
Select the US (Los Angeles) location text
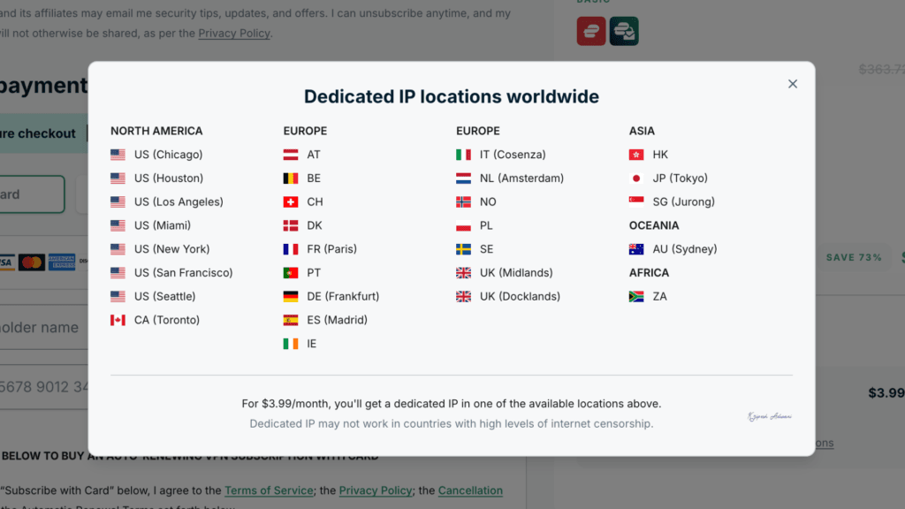(x=179, y=202)
